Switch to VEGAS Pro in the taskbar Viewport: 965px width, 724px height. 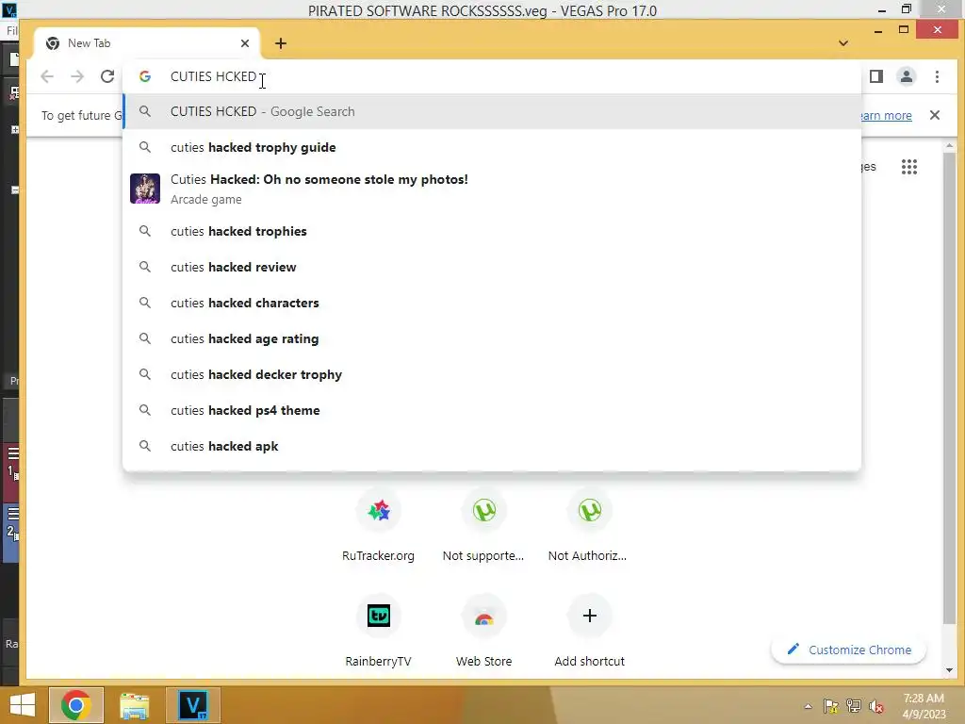pyautogui.click(x=192, y=705)
